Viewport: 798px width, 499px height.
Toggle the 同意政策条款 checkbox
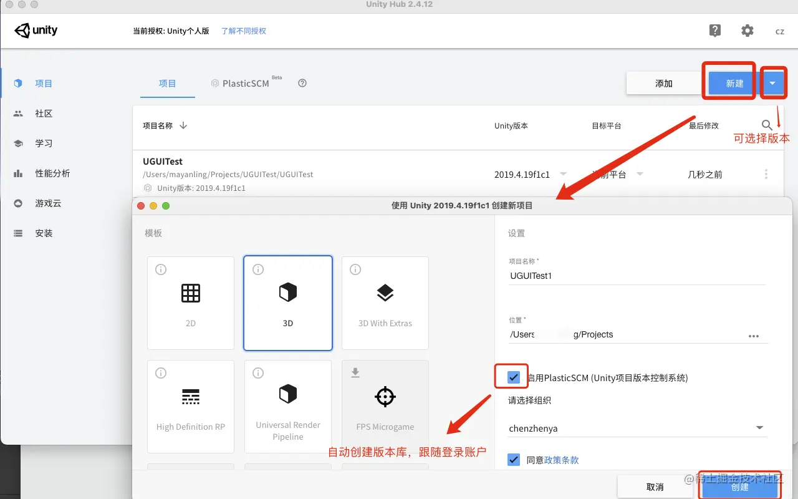(514, 460)
